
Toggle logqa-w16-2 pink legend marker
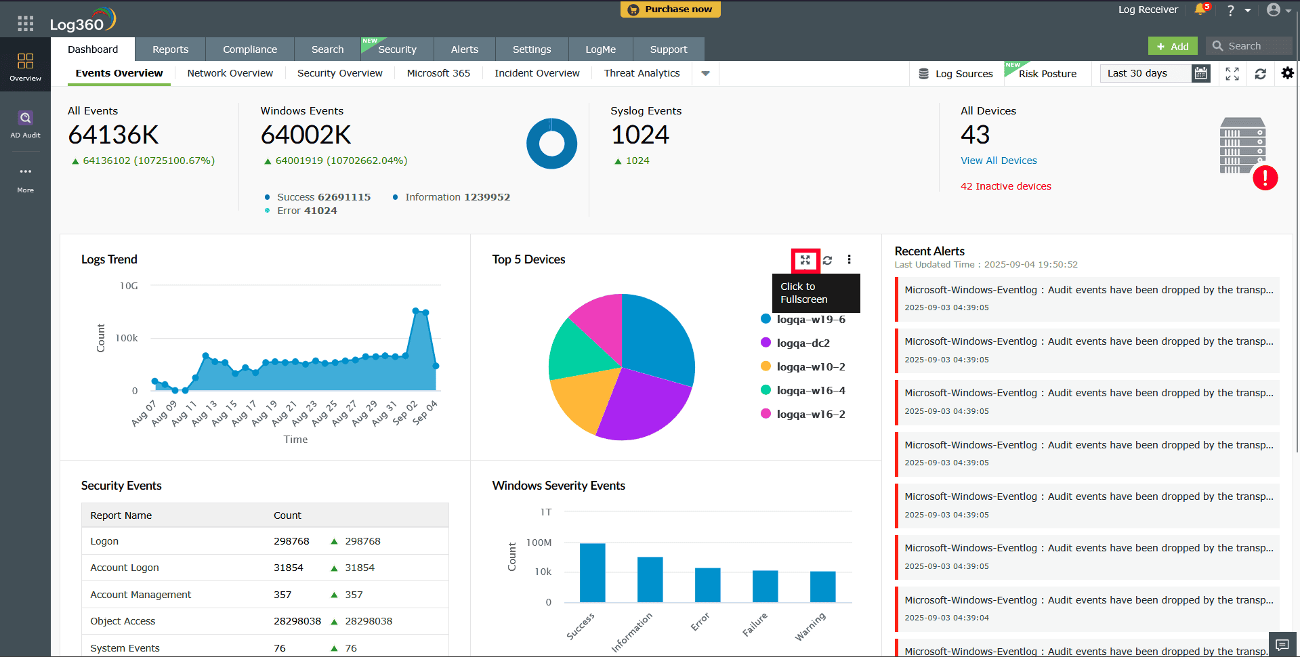(766, 414)
